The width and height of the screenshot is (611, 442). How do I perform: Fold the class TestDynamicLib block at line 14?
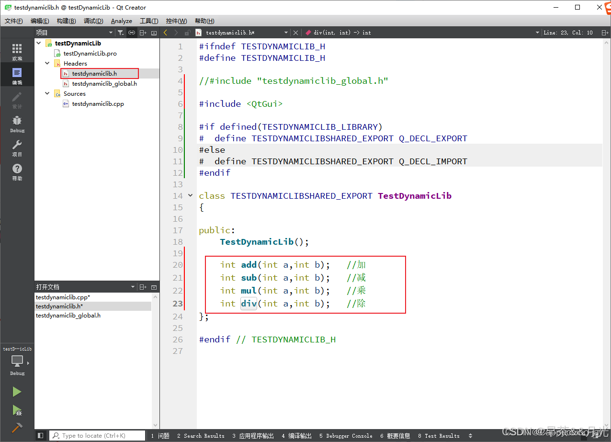(191, 195)
